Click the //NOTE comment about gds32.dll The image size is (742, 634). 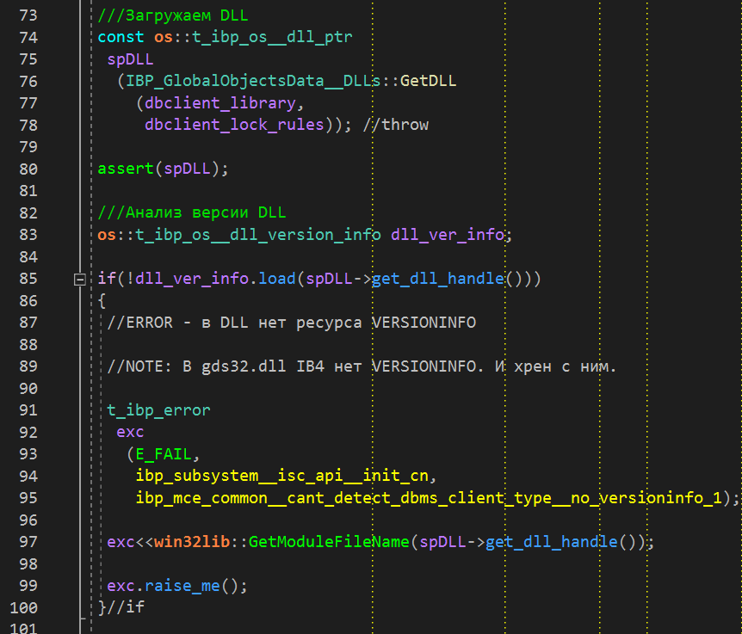pyautogui.click(x=362, y=366)
